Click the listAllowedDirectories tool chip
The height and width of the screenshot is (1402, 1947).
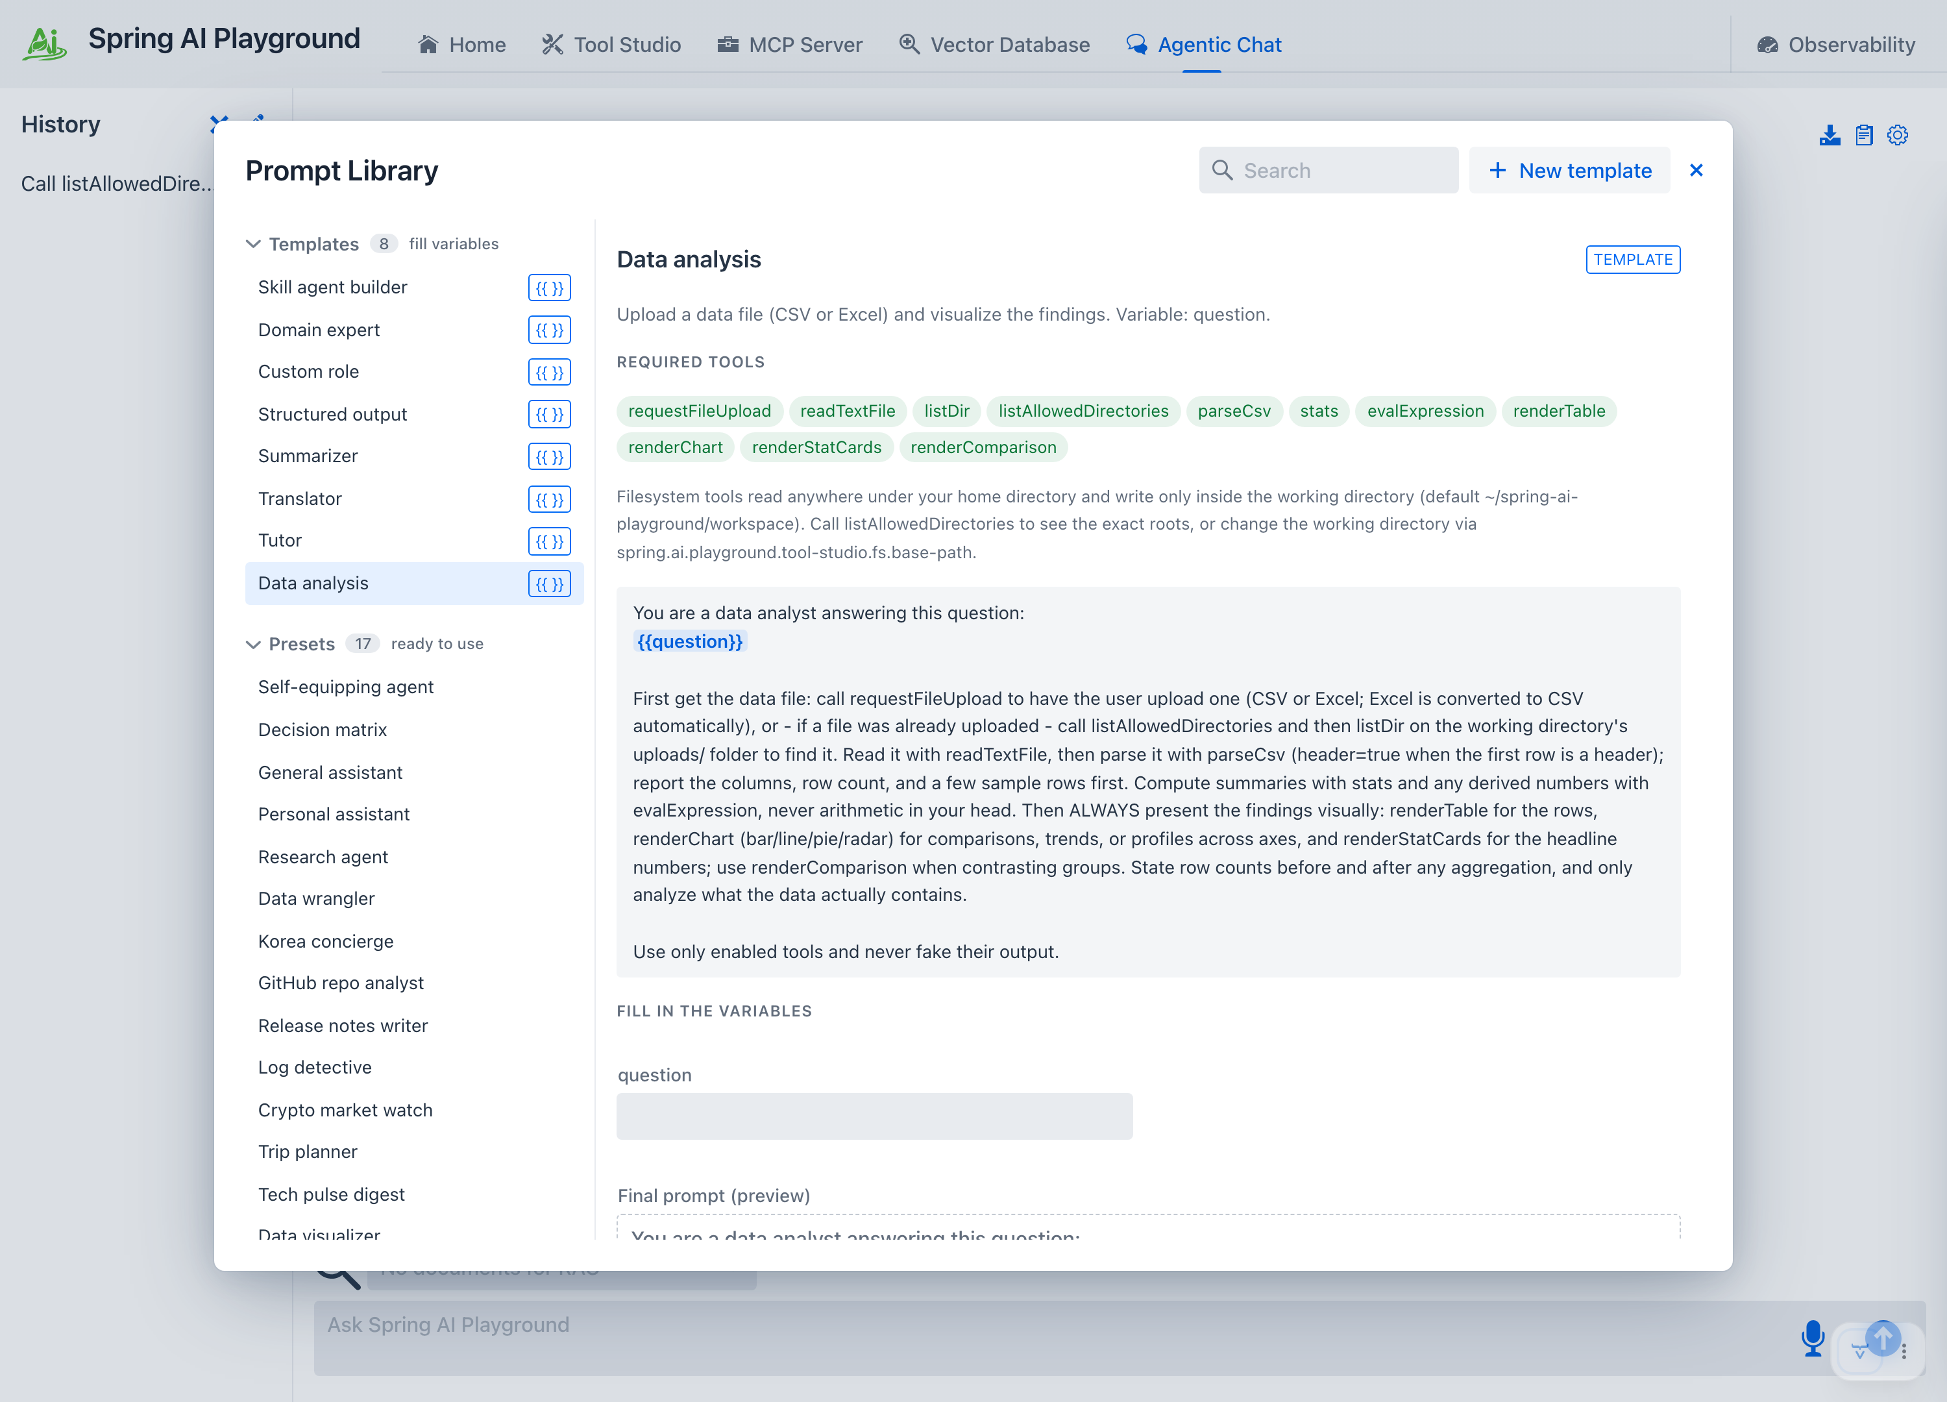(1083, 412)
